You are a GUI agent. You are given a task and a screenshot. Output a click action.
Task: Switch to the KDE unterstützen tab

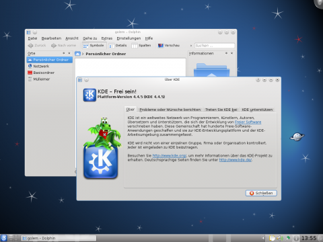(257, 110)
